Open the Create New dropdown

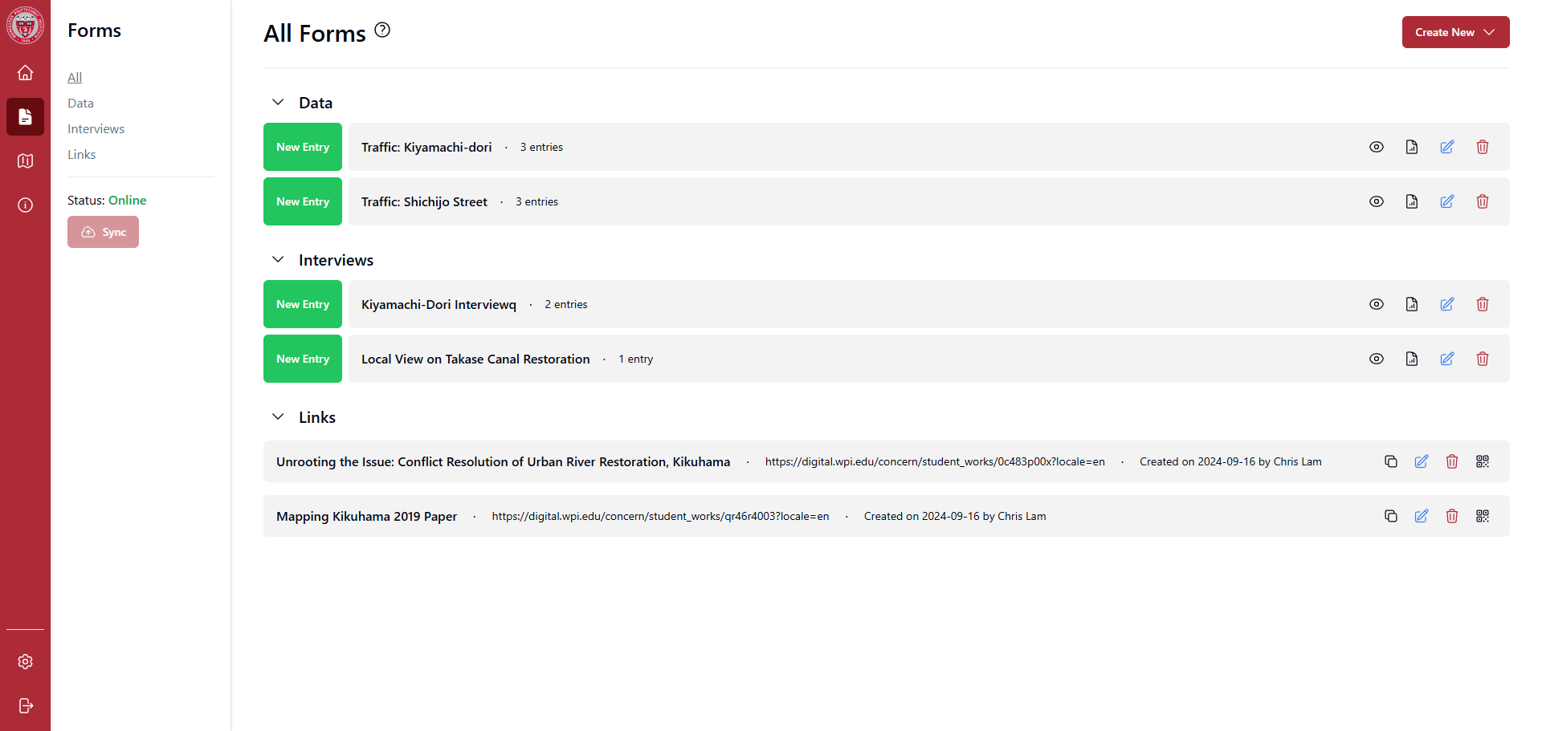(x=1454, y=32)
